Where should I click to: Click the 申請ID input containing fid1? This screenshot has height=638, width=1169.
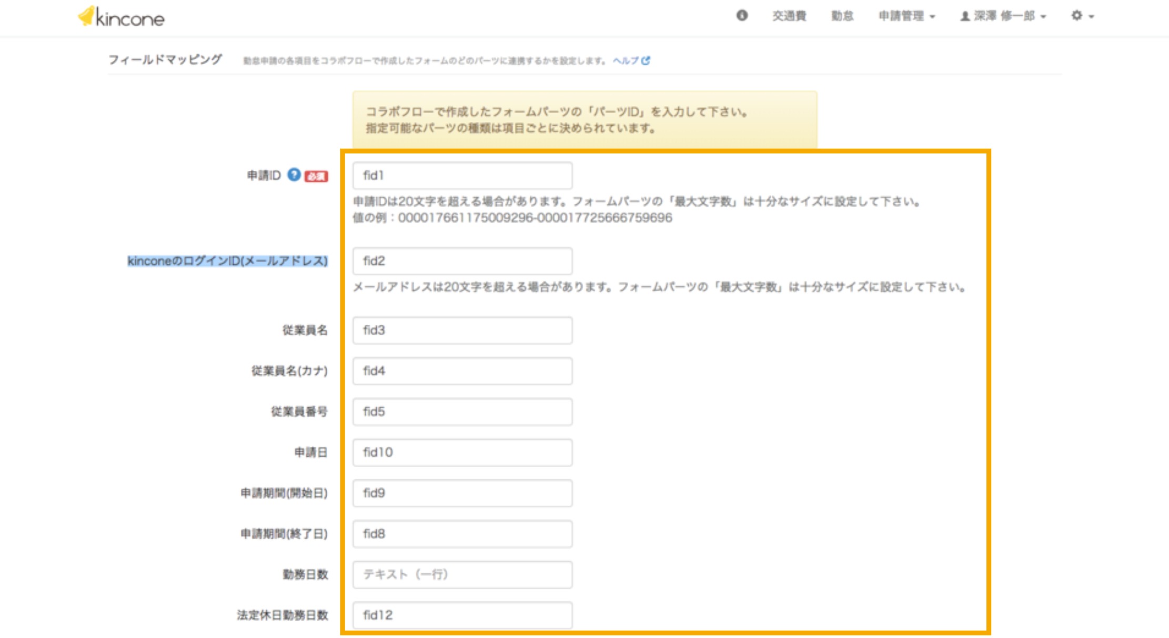tap(462, 176)
